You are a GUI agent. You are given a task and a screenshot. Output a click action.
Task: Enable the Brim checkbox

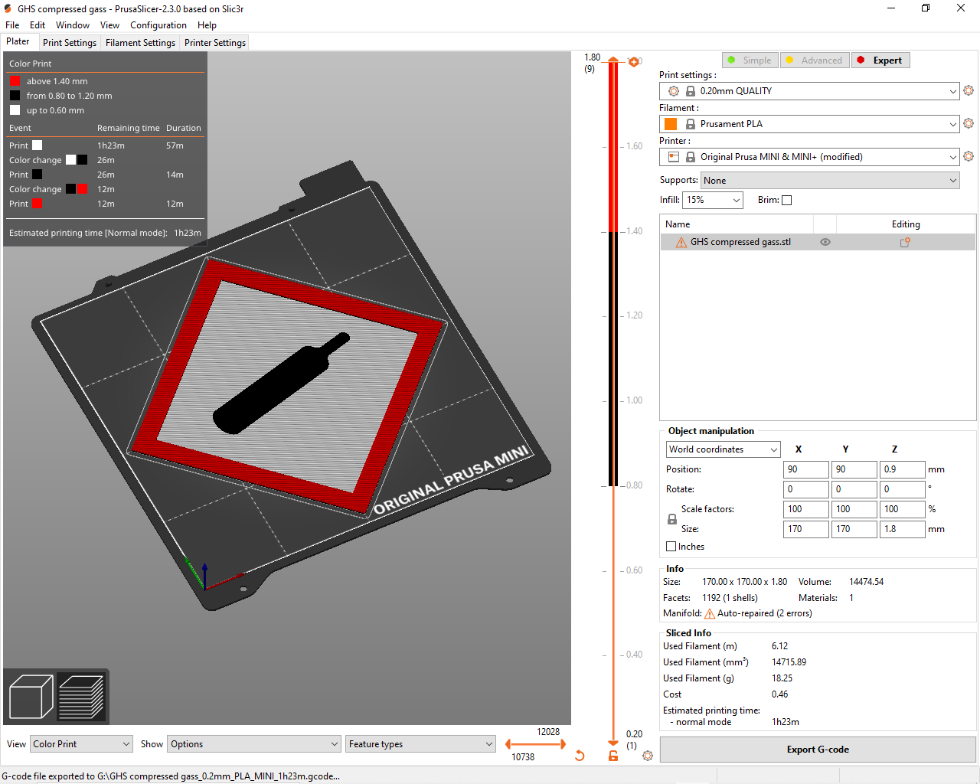[787, 200]
